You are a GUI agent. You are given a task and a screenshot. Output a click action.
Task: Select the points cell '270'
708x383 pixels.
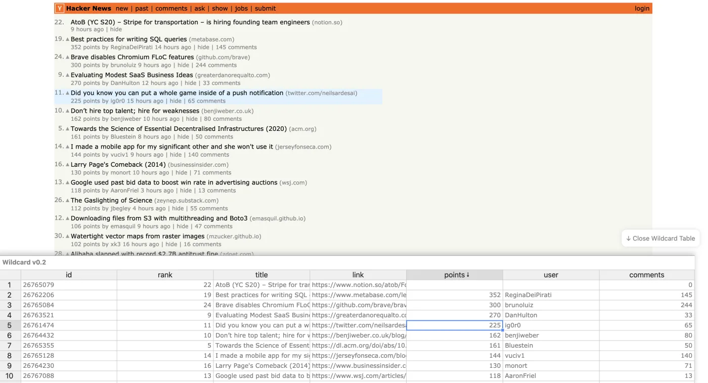point(455,315)
